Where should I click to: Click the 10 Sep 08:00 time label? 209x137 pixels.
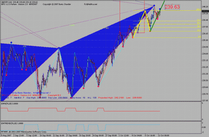tap(45, 136)
